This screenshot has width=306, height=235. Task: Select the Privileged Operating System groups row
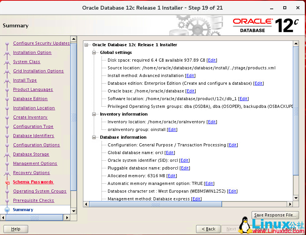pyautogui.click(x=200, y=106)
